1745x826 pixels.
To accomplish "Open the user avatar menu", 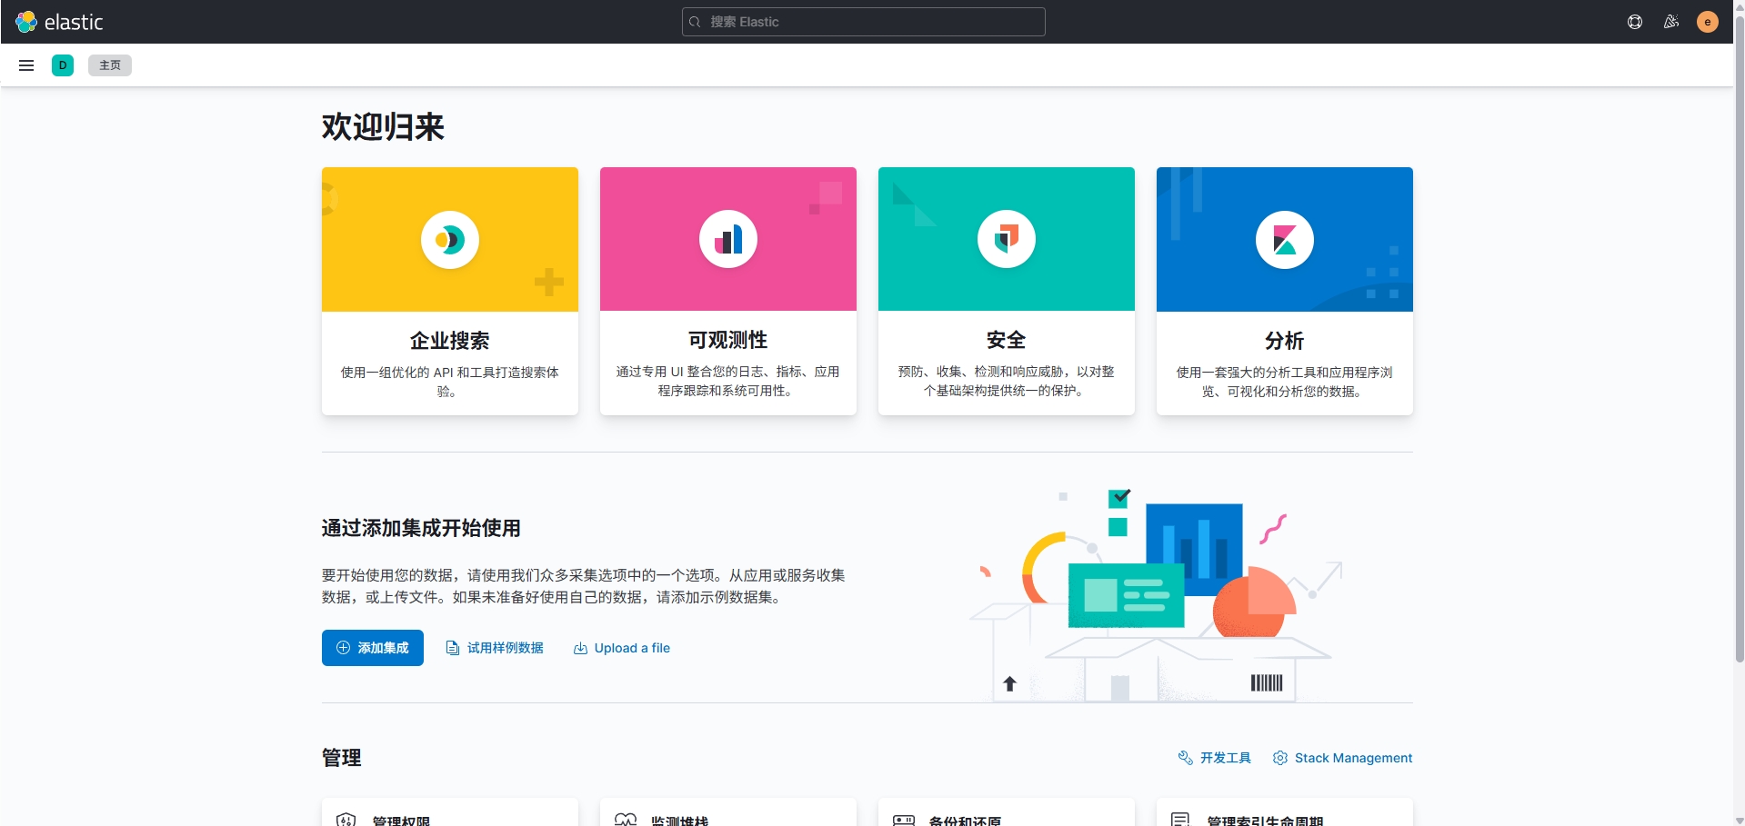I will pyautogui.click(x=1708, y=21).
